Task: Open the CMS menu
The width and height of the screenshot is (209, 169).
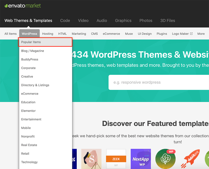Action: tap(94, 34)
